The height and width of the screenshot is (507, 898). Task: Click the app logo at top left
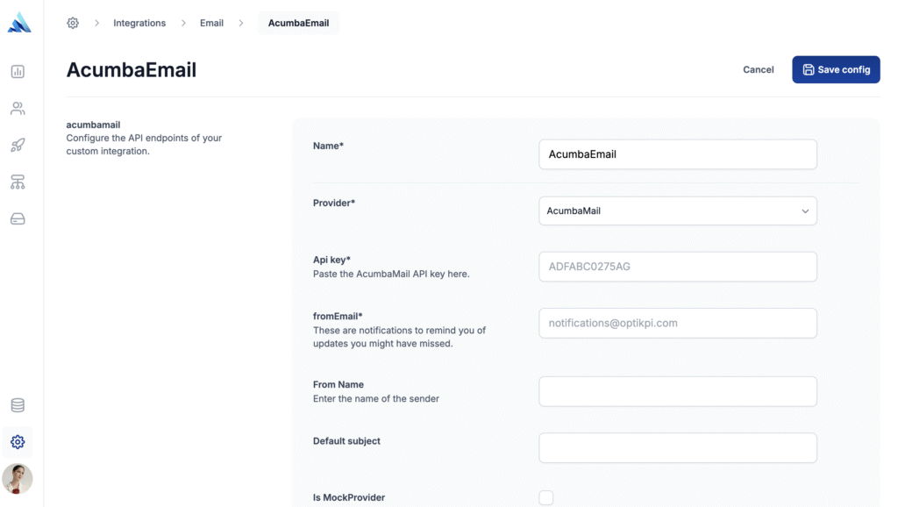coord(19,22)
